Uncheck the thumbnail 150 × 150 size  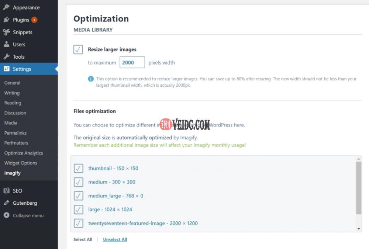coord(78,168)
